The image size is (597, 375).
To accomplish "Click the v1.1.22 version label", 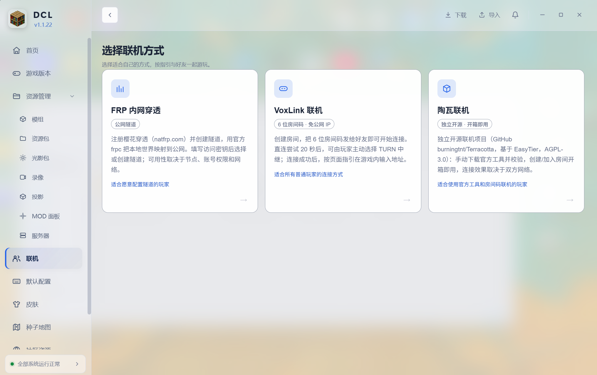I will click(43, 25).
